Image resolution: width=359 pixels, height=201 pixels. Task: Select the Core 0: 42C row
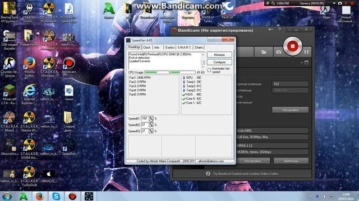[192, 99]
